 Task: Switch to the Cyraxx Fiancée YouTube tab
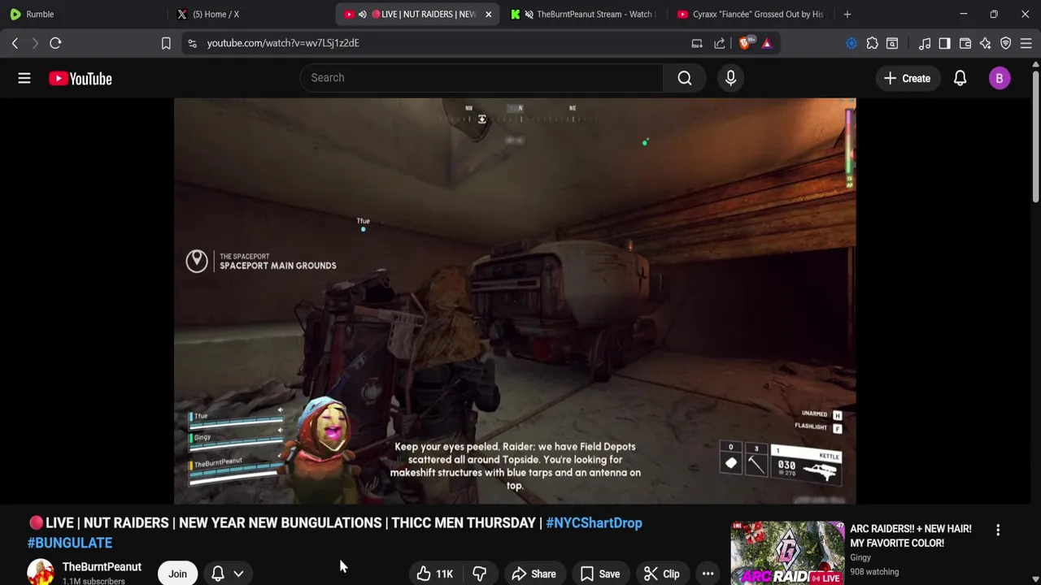click(751, 14)
